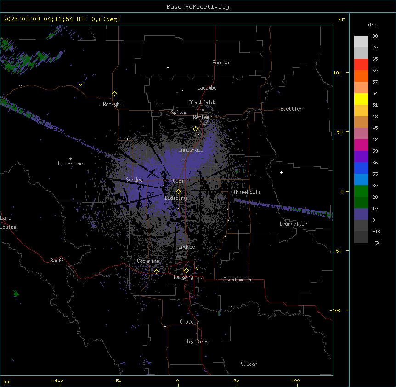Click the Airdrie city label
This screenshot has height=387, width=396.
186,247
